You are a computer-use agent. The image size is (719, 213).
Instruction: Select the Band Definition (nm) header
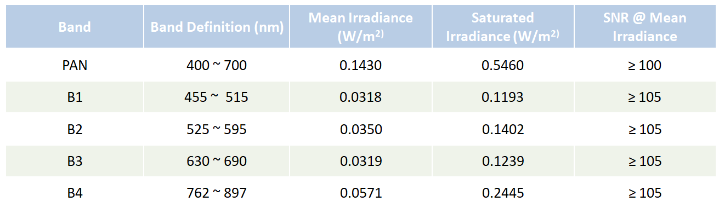[x=217, y=27]
